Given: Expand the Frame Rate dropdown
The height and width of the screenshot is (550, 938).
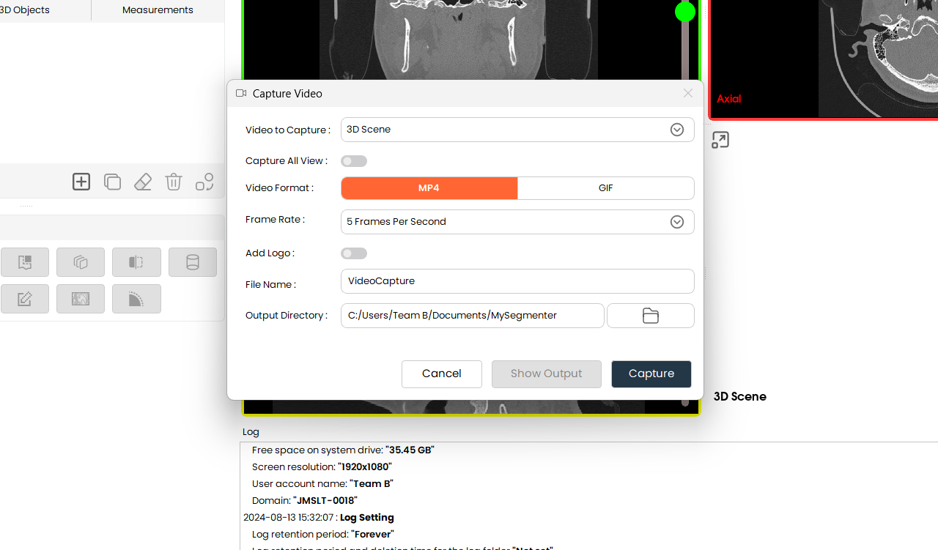Looking at the screenshot, I should [517, 222].
